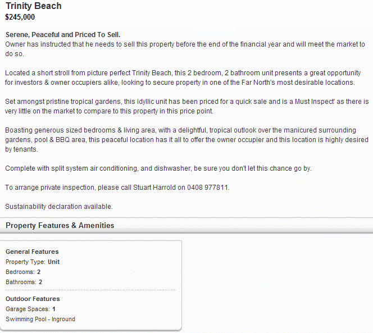Click the Sustainability declaration available line
Image resolution: width=373 pixels, height=333 pixels.
[59, 207]
